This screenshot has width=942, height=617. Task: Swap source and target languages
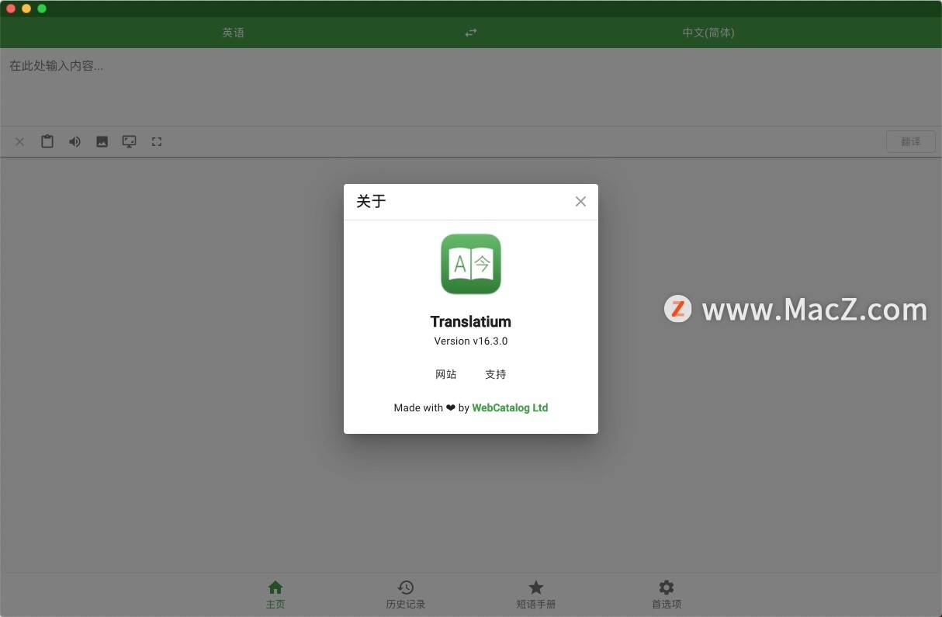(471, 33)
